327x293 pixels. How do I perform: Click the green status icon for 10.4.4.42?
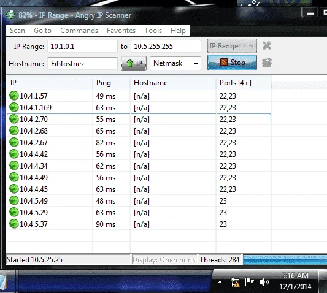14,154
